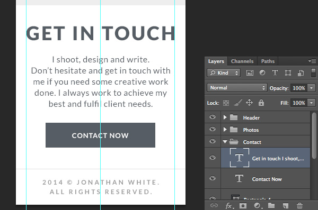Screen dimensions: 318x210
Task: Collapse the Contact layer group
Action: point(225,142)
